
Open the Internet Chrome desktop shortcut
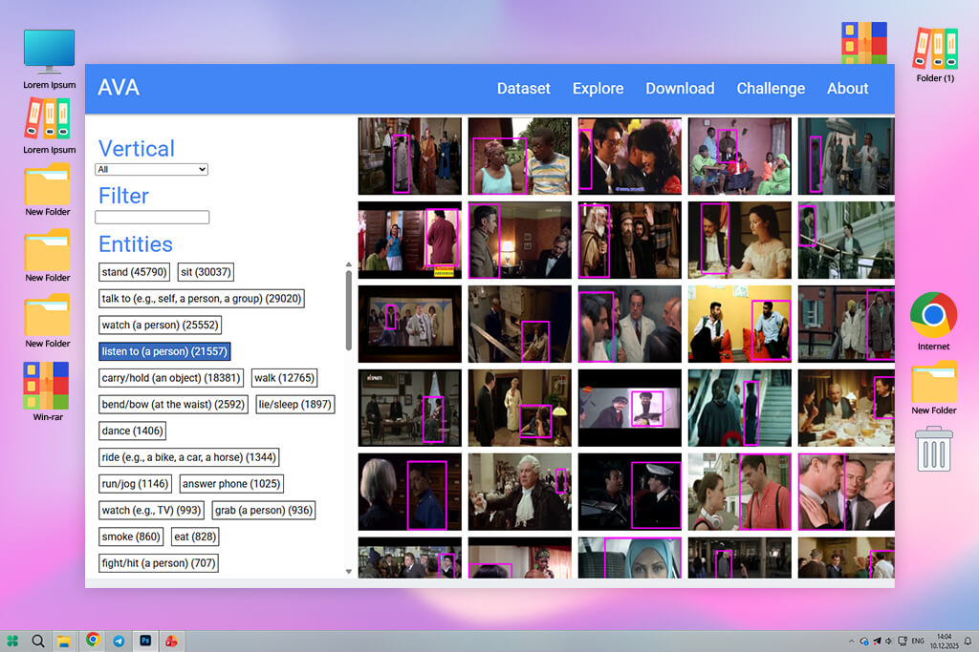pos(933,321)
